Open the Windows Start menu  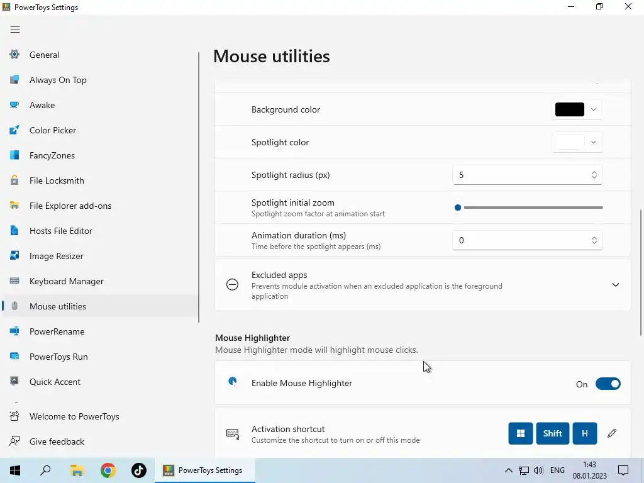click(x=15, y=470)
